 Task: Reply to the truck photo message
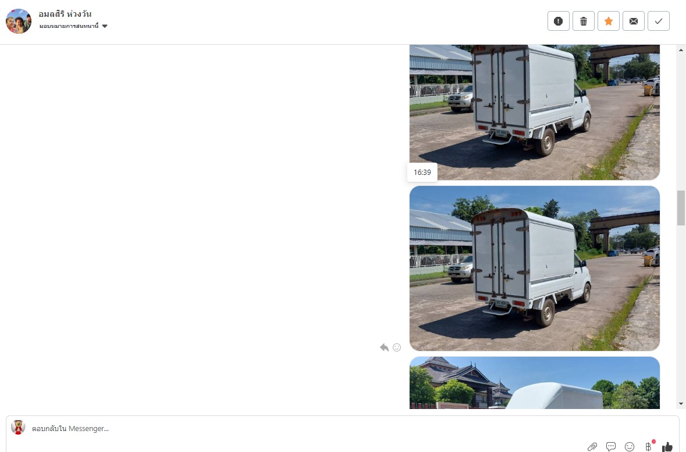pyautogui.click(x=384, y=347)
